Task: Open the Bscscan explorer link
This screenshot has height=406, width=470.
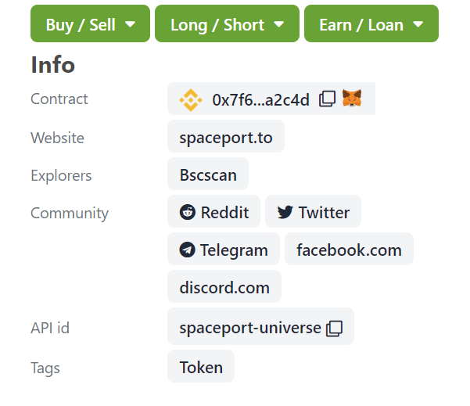Action: click(208, 174)
